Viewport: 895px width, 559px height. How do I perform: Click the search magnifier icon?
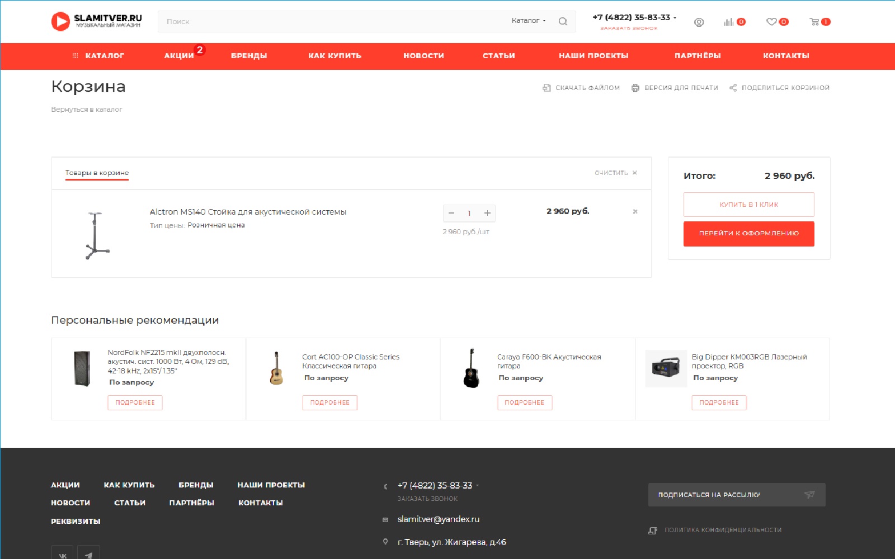[x=563, y=21]
